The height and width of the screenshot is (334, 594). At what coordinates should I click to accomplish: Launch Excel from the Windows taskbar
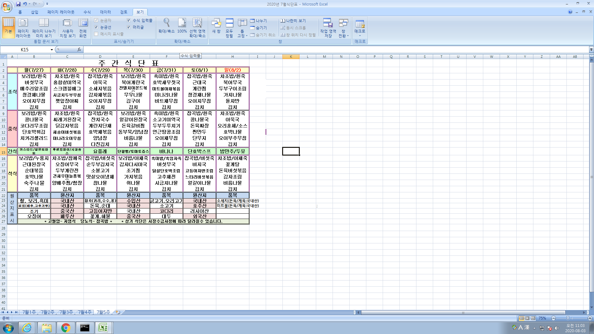[x=103, y=328]
